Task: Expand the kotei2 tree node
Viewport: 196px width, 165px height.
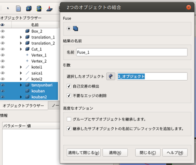Action: coord(21,79)
